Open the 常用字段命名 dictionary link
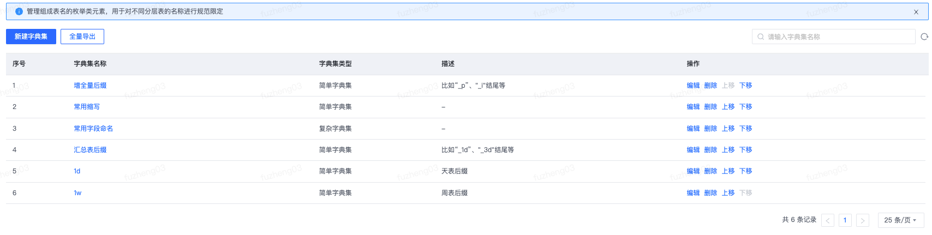This screenshot has height=235, width=932. point(93,129)
